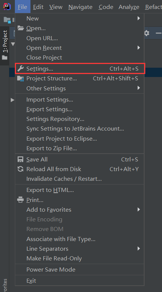Expand the New submenu arrow
This screenshot has width=162, height=292.
139,18
